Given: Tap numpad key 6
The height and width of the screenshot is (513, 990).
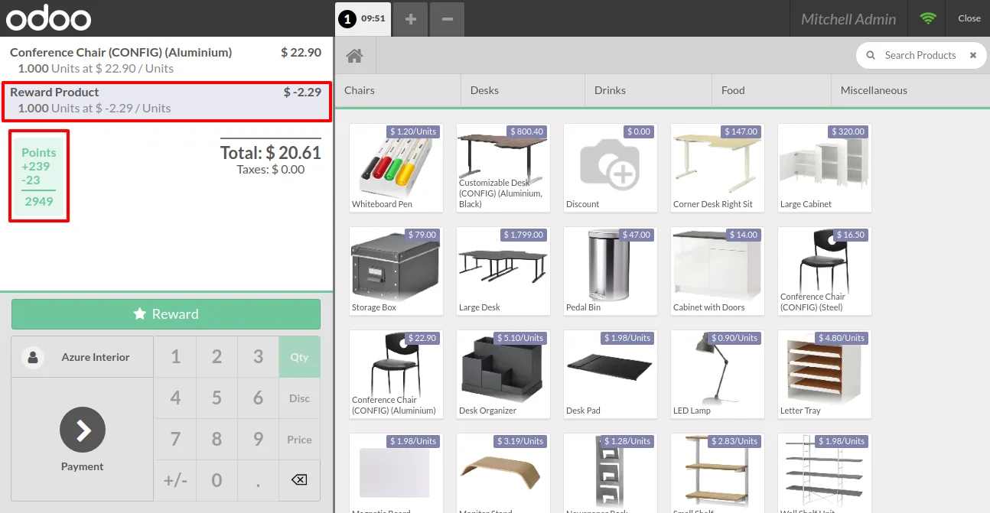Looking at the screenshot, I should 258,398.
